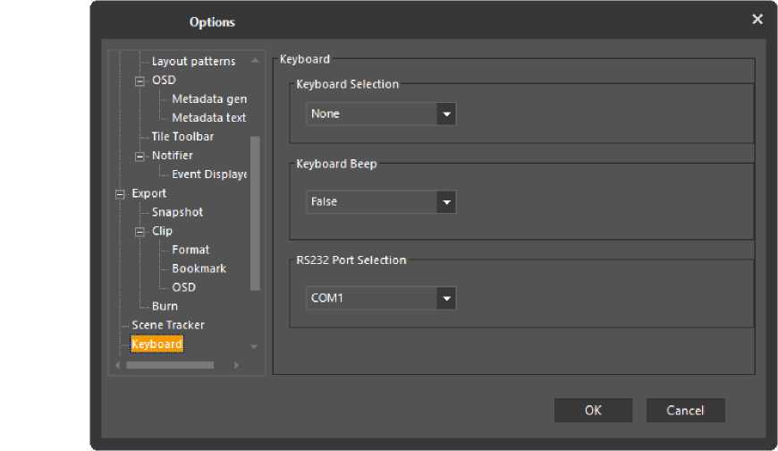Collapse the Notifier tree node
This screenshot has width=778, height=451.
140,156
